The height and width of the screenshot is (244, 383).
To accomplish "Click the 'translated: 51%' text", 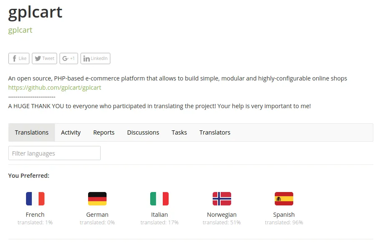I will click(222, 223).
